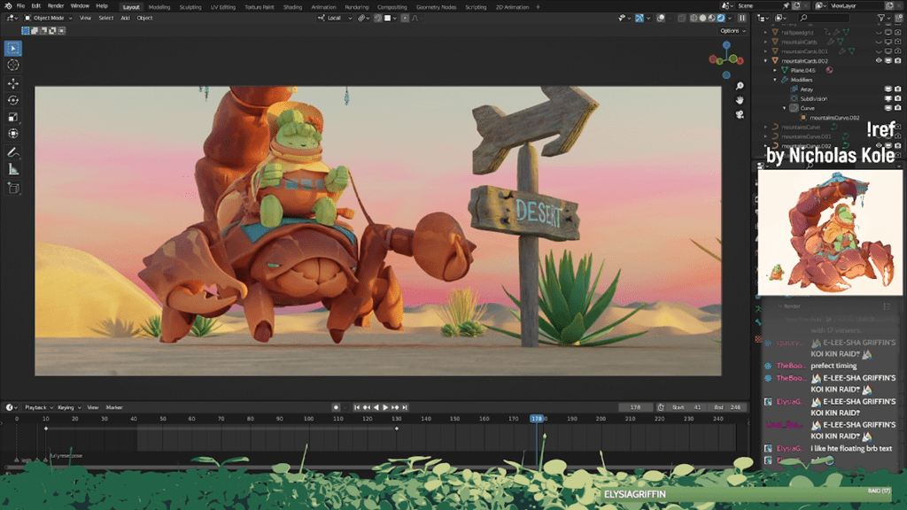Open the Object Mode dropdown
Image resolution: width=907 pixels, height=510 pixels.
pyautogui.click(x=48, y=18)
